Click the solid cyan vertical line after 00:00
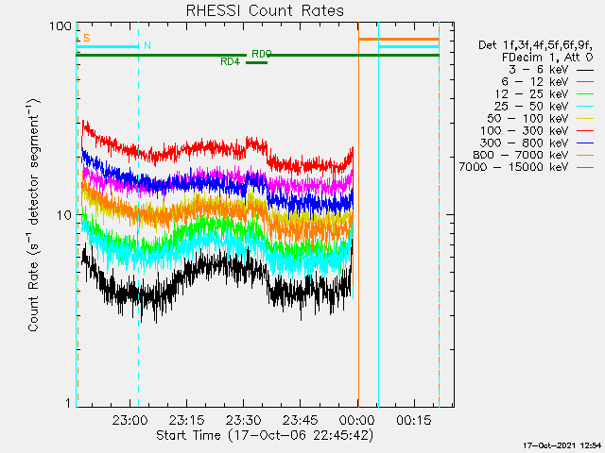This screenshot has height=453, width=605. pyautogui.click(x=378, y=215)
